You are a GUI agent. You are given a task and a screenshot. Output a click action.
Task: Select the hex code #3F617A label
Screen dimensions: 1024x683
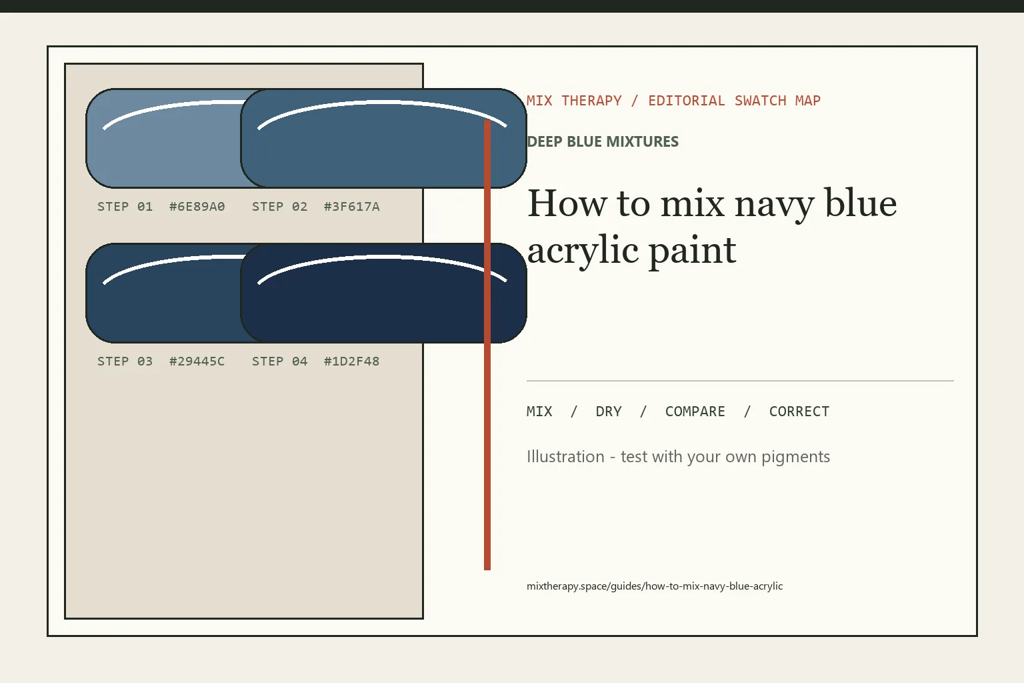click(x=352, y=207)
